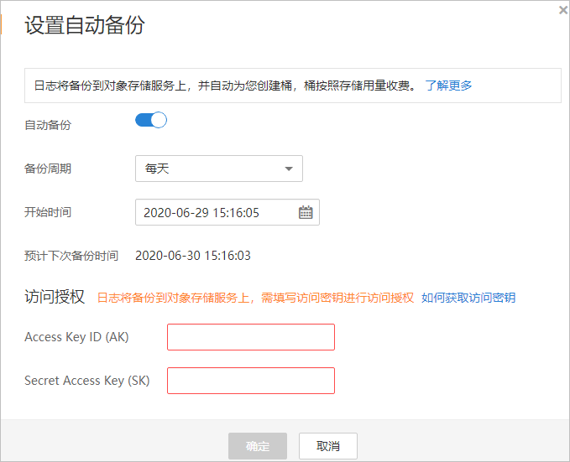Close the 设置自动备份 dialog
Viewport: 570px width, 462px height.
pos(563,10)
